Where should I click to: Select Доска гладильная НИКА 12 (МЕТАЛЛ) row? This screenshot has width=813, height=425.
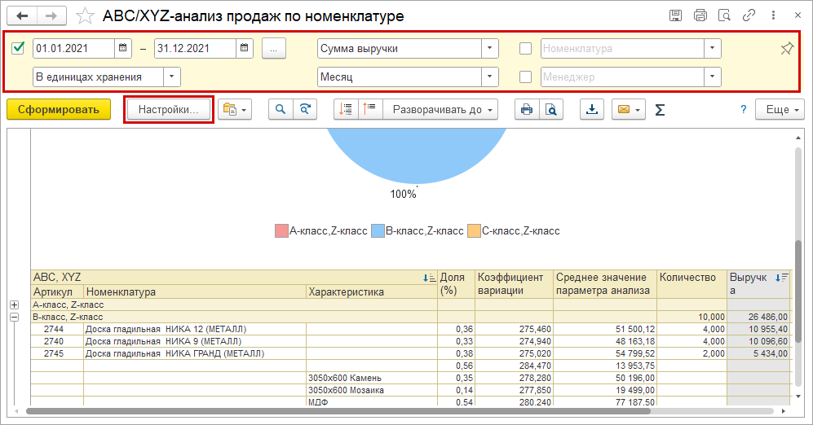tap(411, 329)
